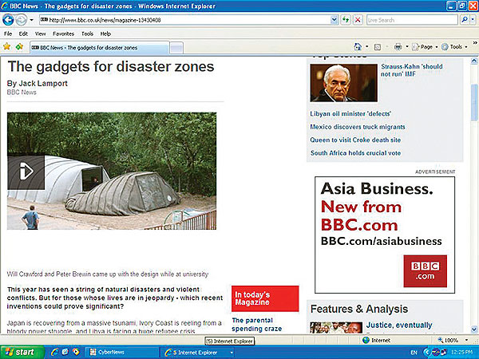Click the By Jack Lamport byline
The width and height of the screenshot is (479, 359).
click(x=38, y=83)
